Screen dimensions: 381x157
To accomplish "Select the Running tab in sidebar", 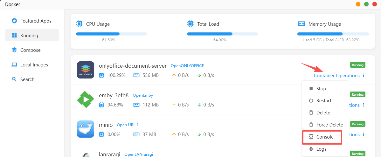I will [x=32, y=35].
